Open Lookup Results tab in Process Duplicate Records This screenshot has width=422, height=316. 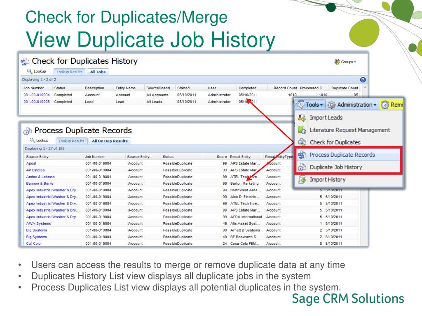72,141
